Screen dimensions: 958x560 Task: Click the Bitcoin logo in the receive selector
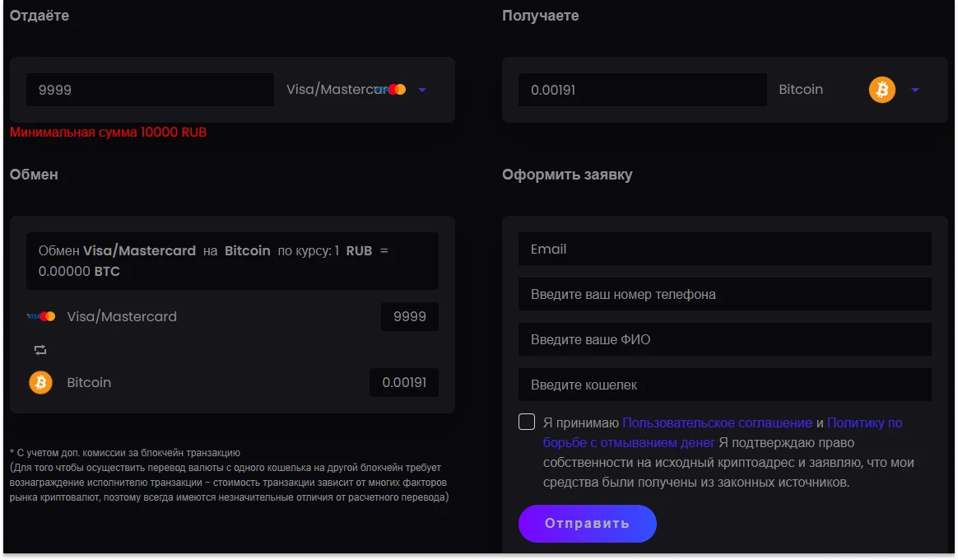[x=881, y=90]
